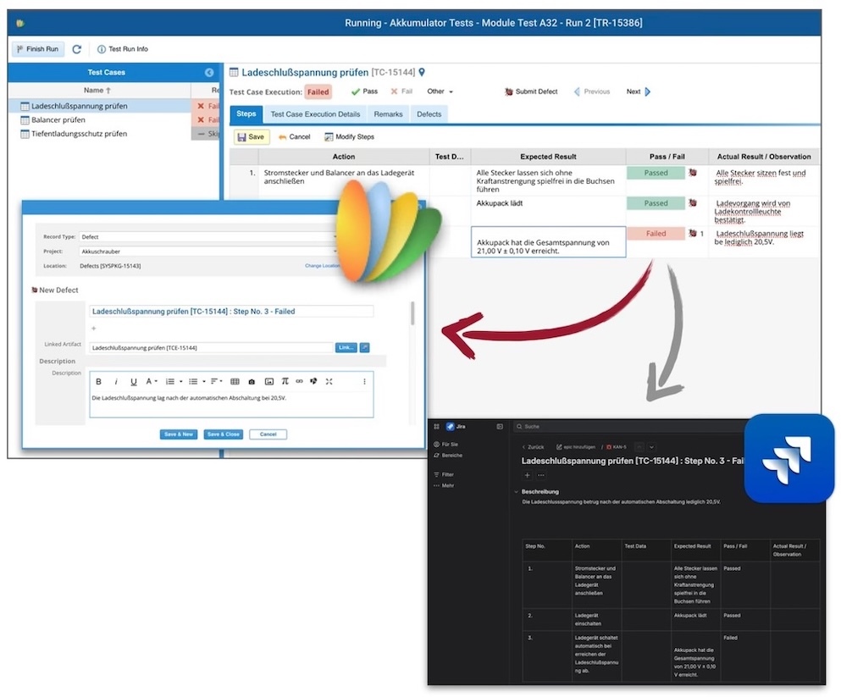Collapse the Test Cases panel arrow
Screen dimensions: 841x697
(209, 73)
